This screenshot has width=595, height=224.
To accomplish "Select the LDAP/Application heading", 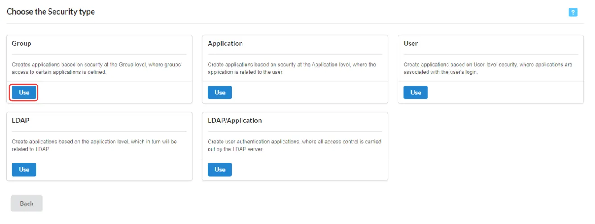I will point(235,121).
